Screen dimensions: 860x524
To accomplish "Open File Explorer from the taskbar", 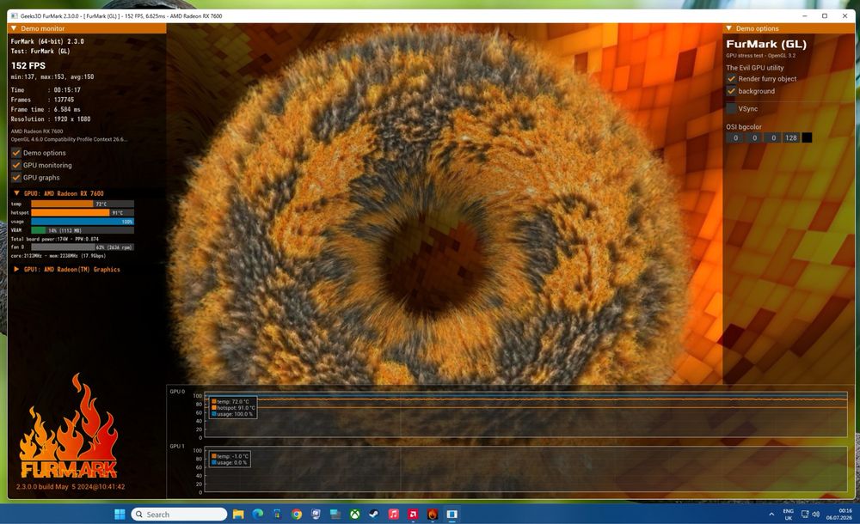I will pyautogui.click(x=238, y=515).
